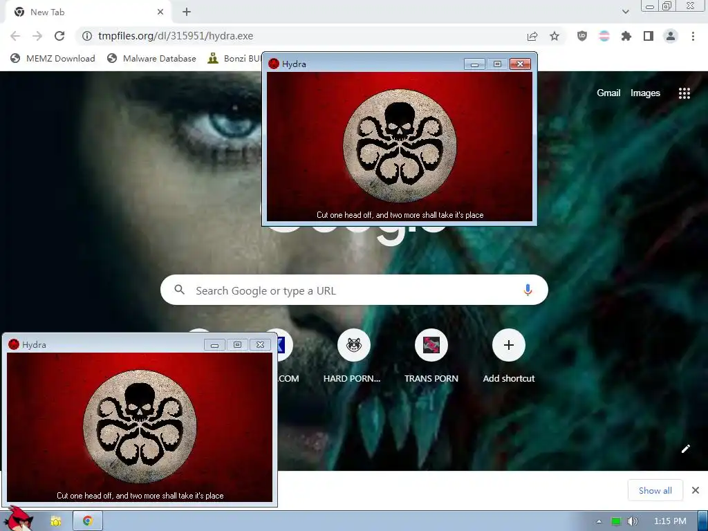Restore down the Chrome window
Image resolution: width=708 pixels, height=531 pixels.
pos(667,6)
